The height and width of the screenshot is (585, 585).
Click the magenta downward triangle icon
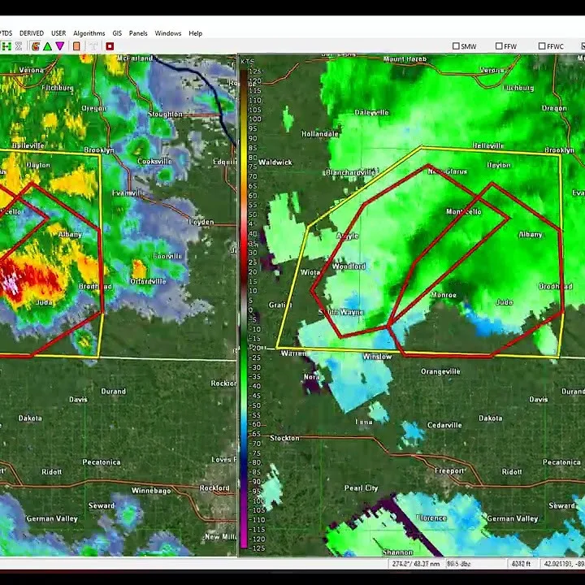click(x=60, y=46)
